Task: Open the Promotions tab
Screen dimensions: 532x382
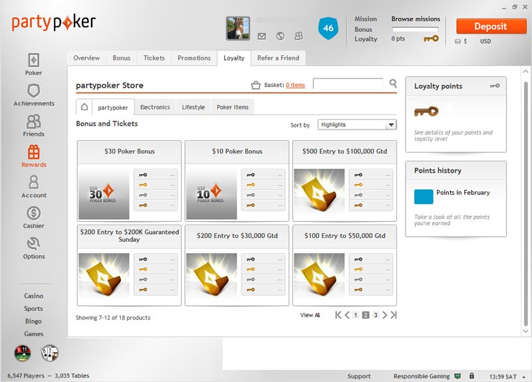Action: 194,58
